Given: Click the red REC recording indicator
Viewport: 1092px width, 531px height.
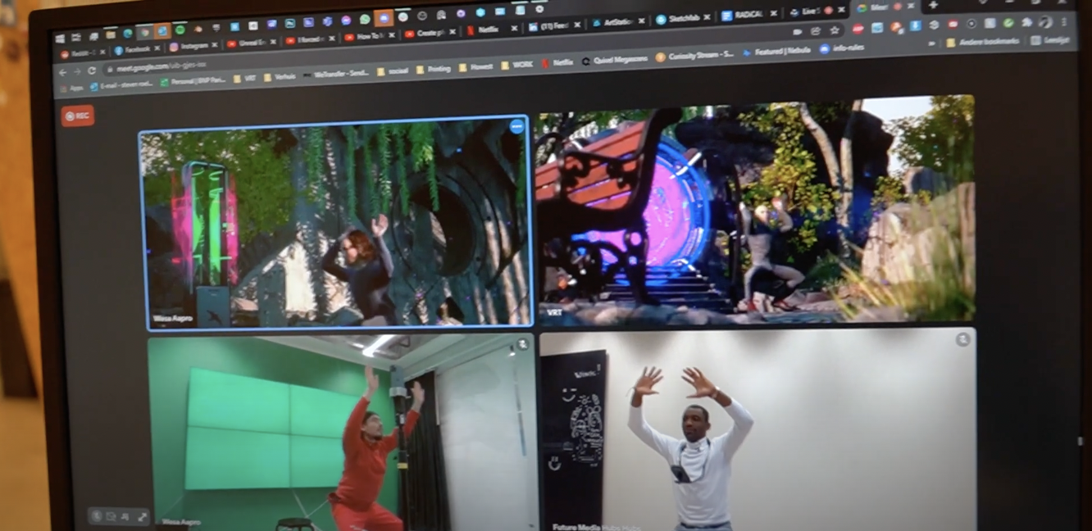Looking at the screenshot, I should click(77, 116).
